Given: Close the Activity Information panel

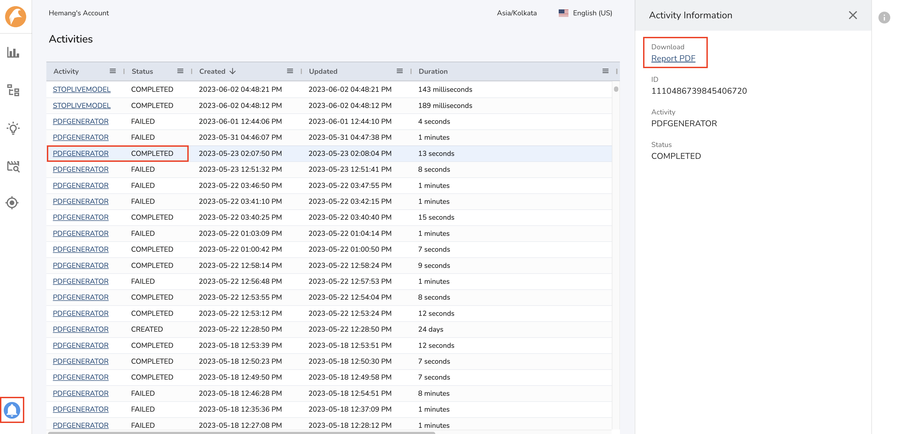Looking at the screenshot, I should coord(853,15).
